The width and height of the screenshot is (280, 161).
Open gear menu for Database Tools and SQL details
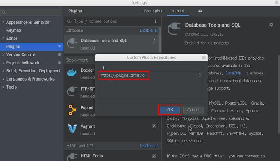pyautogui.click(x=271, y=25)
